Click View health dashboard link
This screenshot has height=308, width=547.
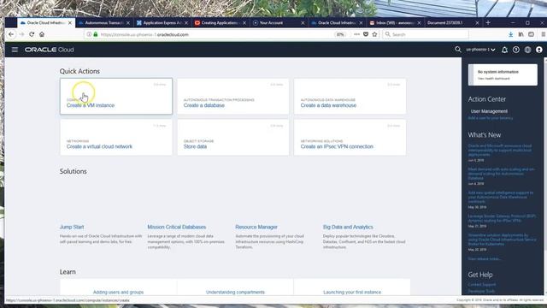click(x=494, y=78)
